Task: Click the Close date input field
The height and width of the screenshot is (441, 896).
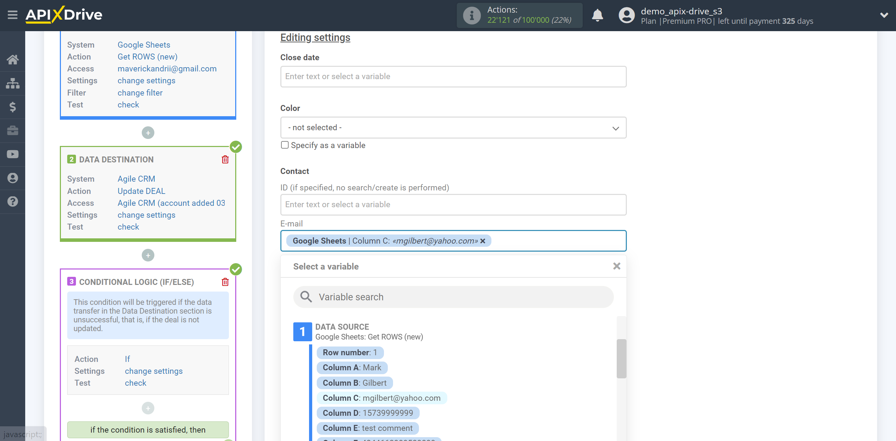Action: pos(453,77)
